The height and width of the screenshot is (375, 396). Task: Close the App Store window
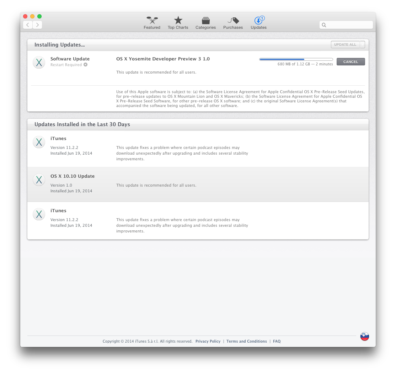[x=25, y=16]
